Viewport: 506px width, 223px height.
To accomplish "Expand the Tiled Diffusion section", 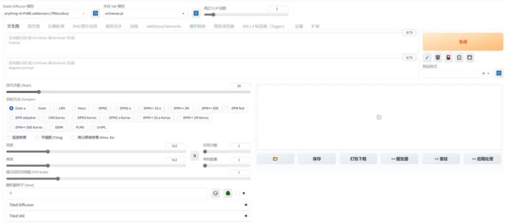I will (126, 205).
